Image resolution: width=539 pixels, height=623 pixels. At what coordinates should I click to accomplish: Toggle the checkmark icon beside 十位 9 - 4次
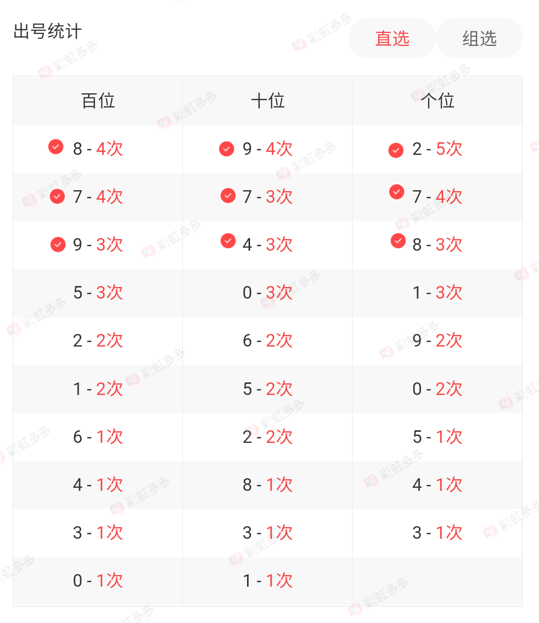226,149
